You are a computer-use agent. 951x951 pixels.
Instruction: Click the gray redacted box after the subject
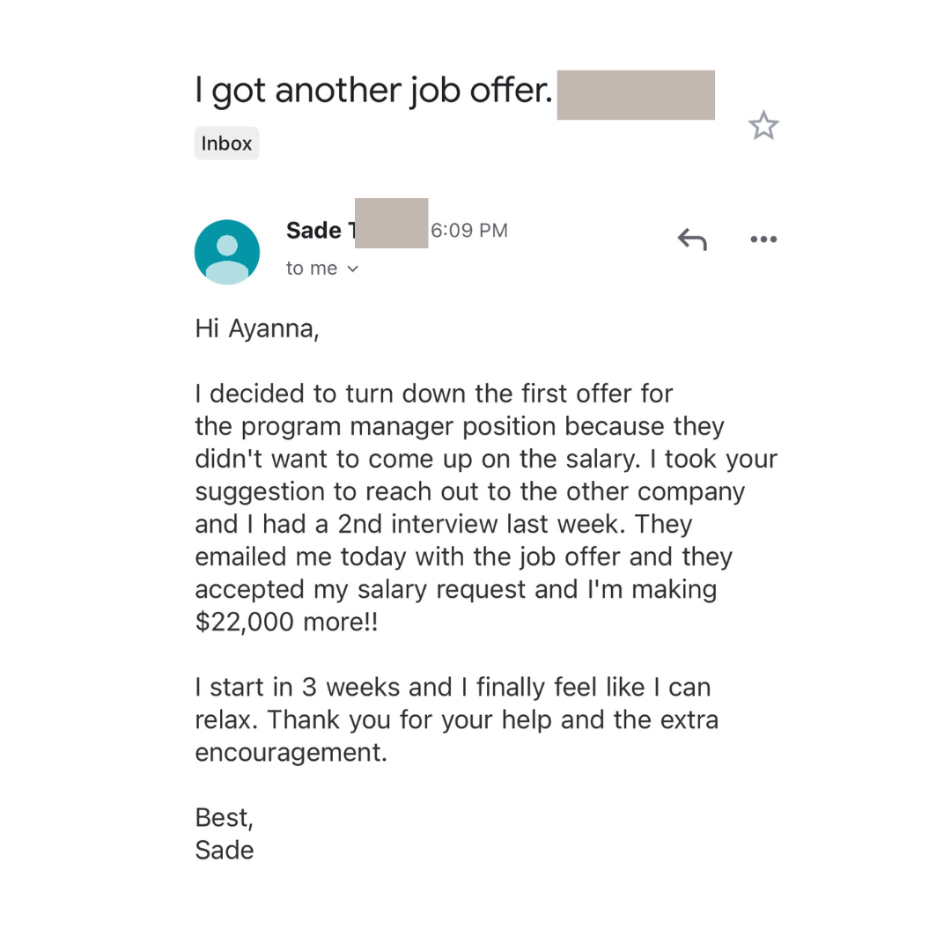pos(636,94)
